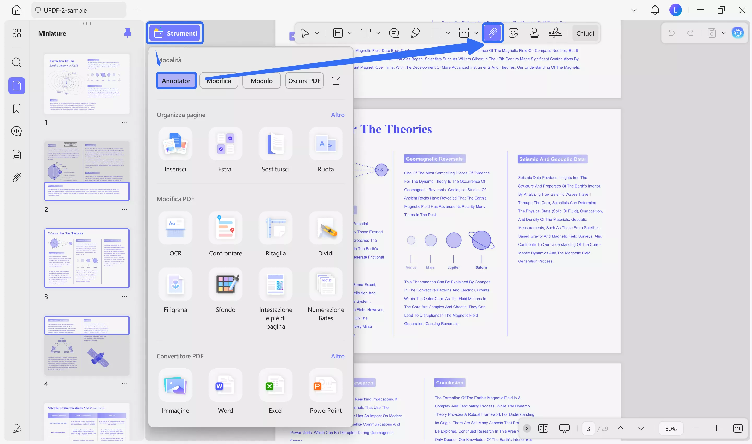Click the stamp tool icon
Screen dimensions: 752x444
click(534, 33)
